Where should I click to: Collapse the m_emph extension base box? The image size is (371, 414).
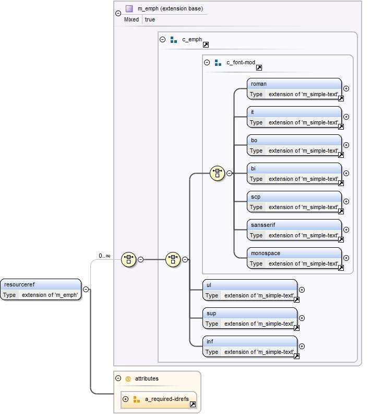(118, 14)
